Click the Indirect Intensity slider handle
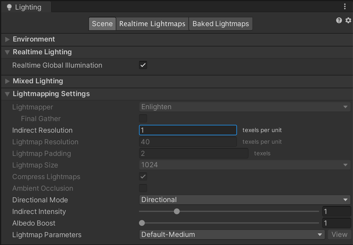353x245 pixels. (x=177, y=211)
